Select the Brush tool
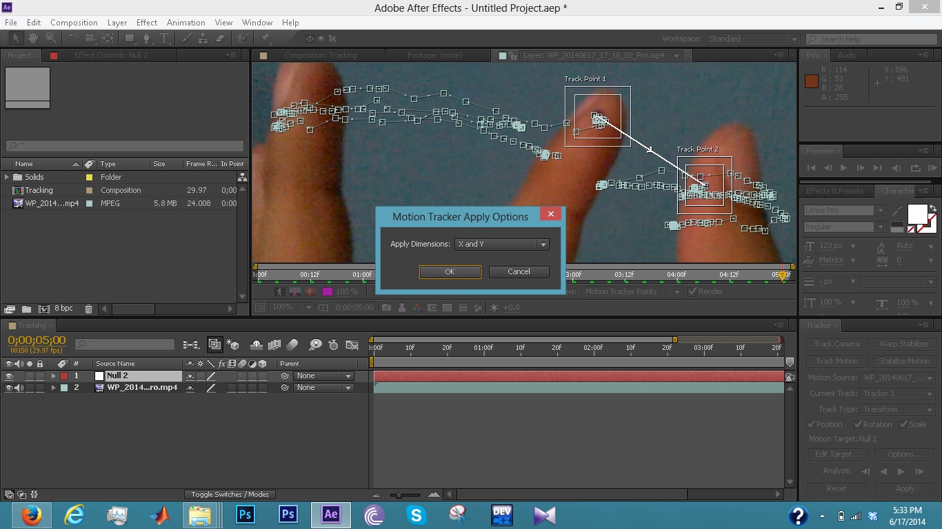The width and height of the screenshot is (942, 529). [x=187, y=39]
